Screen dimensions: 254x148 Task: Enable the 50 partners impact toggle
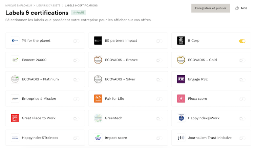[159, 41]
